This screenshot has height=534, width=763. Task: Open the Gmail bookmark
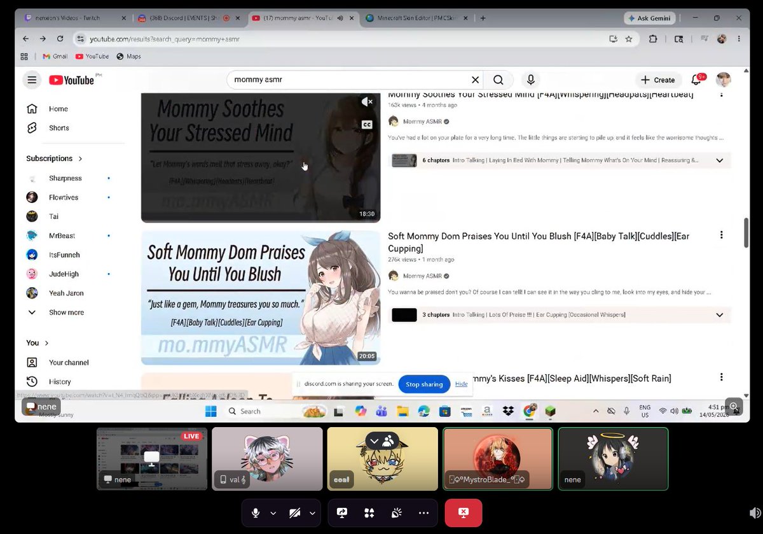pos(55,56)
